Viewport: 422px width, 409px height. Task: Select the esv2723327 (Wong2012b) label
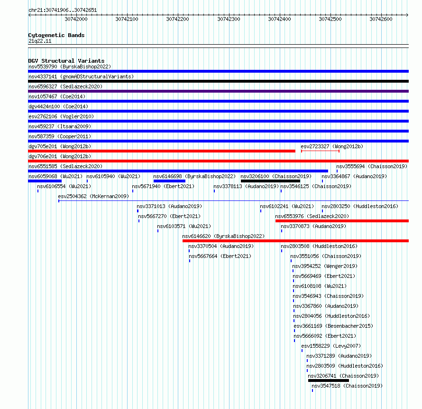[x=332, y=146]
